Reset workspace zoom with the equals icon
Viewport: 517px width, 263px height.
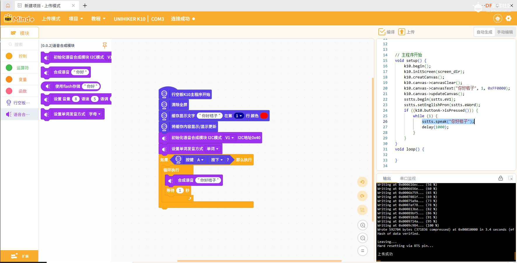click(x=363, y=251)
